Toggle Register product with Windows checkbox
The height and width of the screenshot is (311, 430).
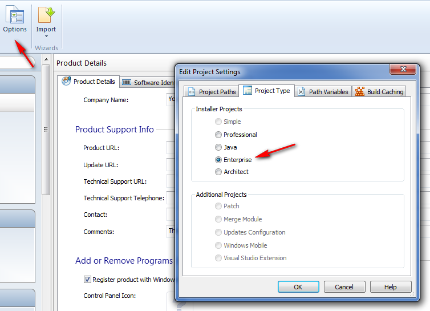coord(87,280)
